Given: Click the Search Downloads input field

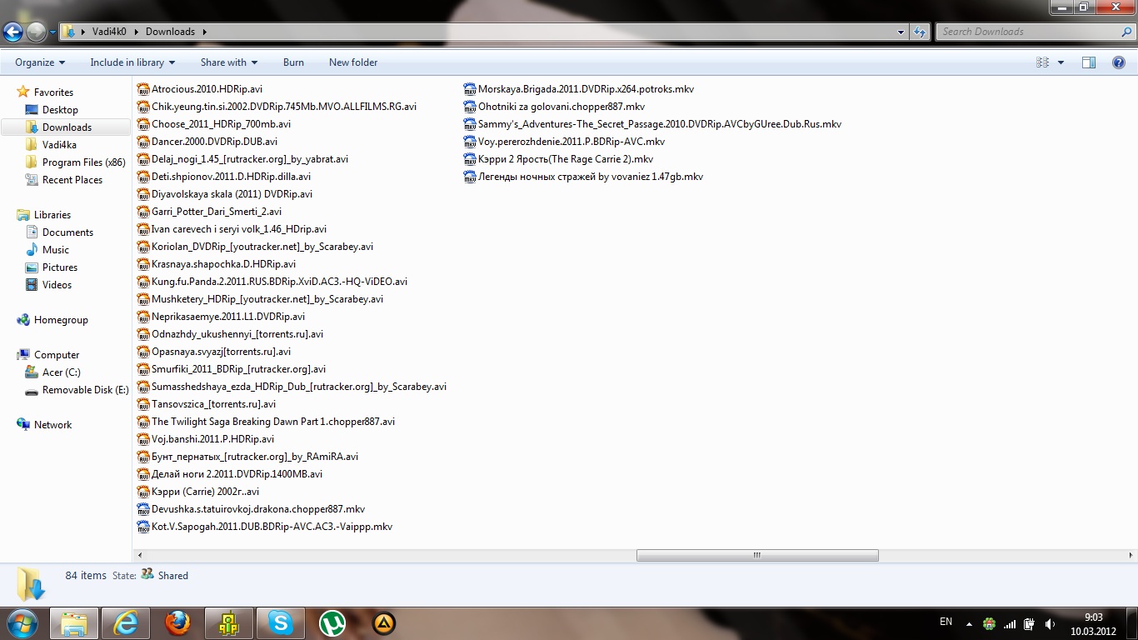Looking at the screenshot, I should click(x=1029, y=32).
